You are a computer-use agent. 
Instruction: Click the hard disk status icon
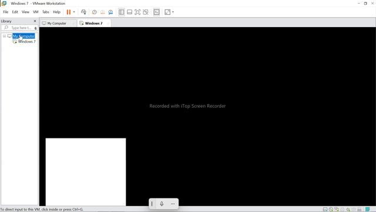(325, 210)
